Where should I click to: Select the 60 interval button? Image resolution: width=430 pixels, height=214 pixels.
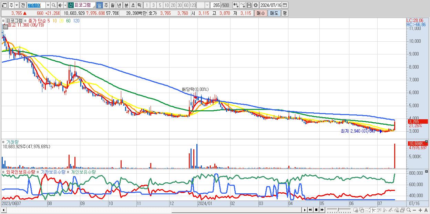pyautogui.click(x=186, y=5)
